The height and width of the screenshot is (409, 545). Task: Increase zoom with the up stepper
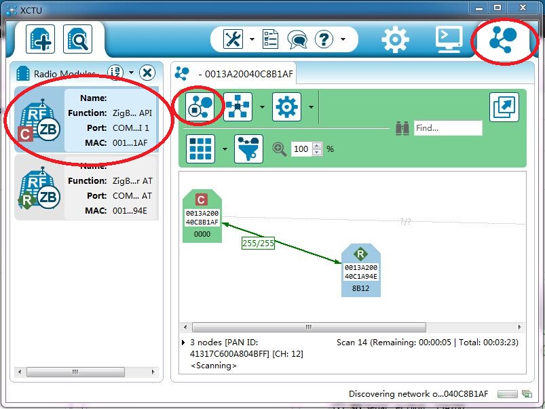click(317, 146)
